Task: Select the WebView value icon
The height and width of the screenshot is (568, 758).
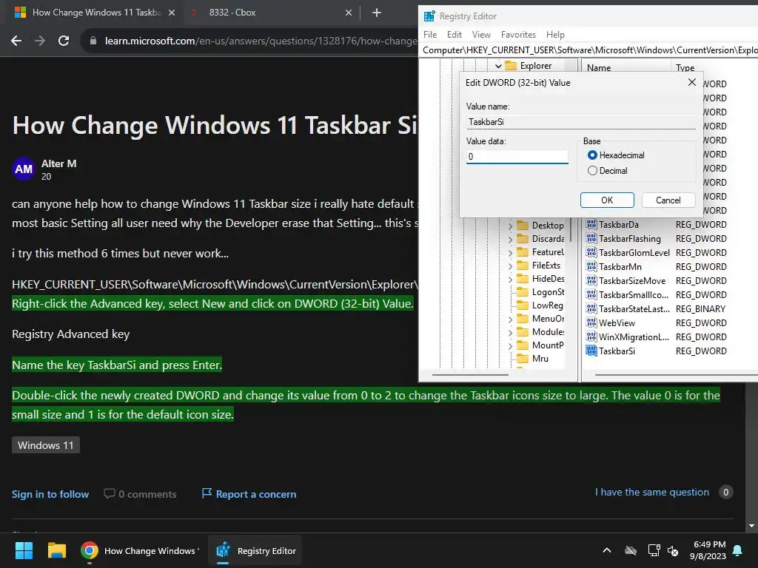Action: [591, 322]
